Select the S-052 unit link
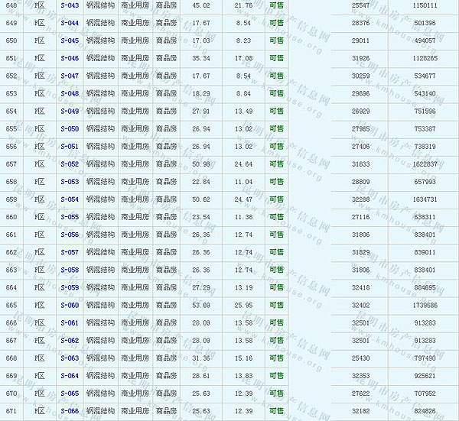 pos(70,164)
